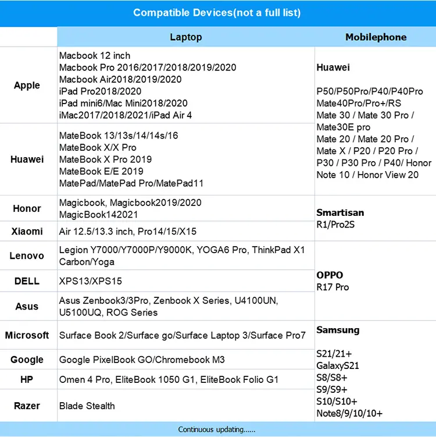Click the HP brand row label

[27, 379]
